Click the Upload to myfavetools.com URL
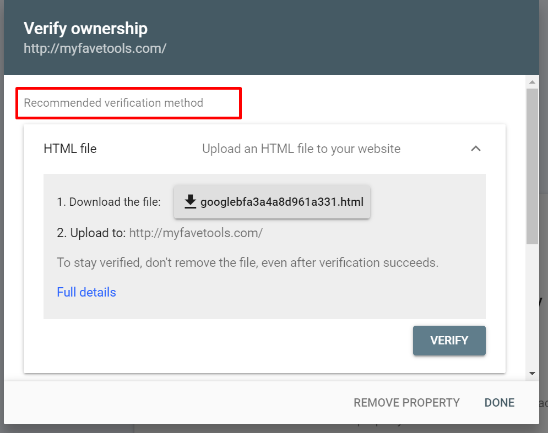Image resolution: width=548 pixels, height=433 pixels. point(196,233)
